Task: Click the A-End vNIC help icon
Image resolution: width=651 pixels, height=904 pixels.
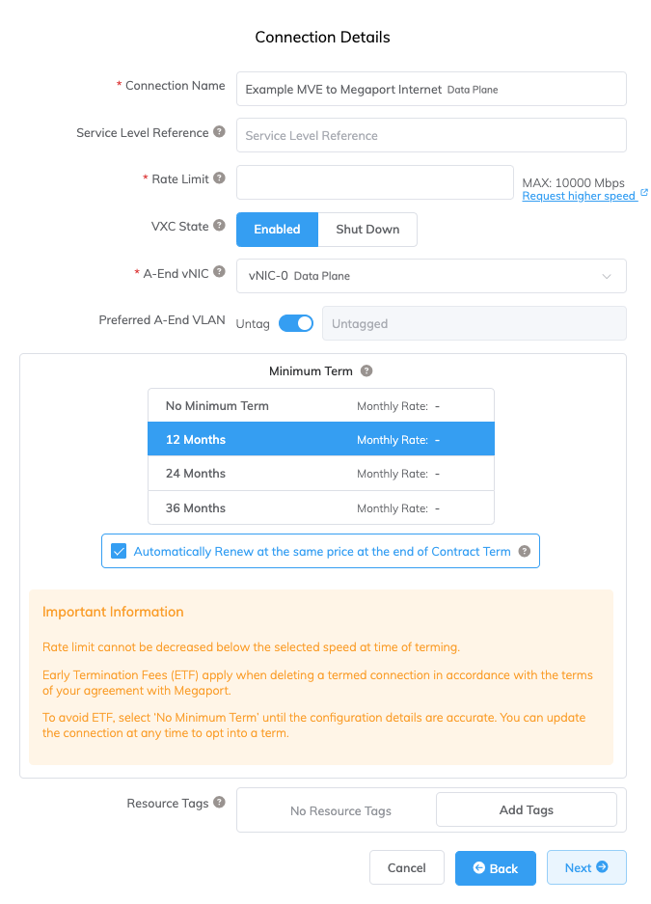Action: click(x=220, y=273)
